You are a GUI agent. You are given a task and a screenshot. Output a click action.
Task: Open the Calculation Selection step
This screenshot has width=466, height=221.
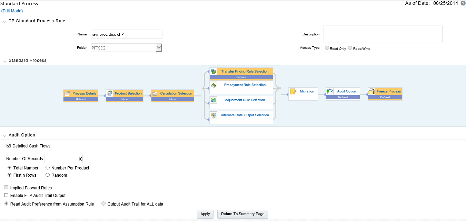(x=176, y=93)
